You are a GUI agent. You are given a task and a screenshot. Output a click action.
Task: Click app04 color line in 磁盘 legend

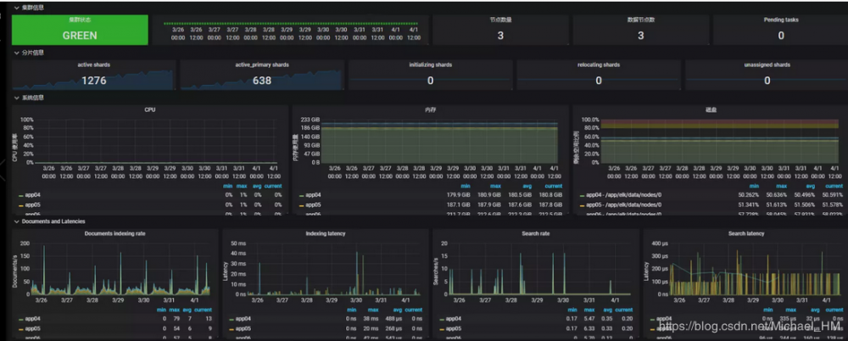coord(581,195)
